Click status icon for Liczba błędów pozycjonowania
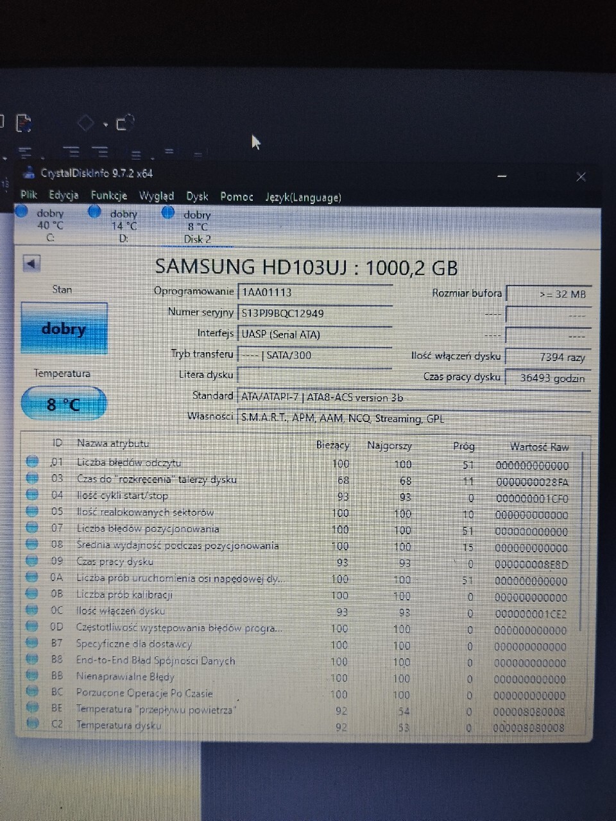The width and height of the screenshot is (616, 821). point(32,528)
